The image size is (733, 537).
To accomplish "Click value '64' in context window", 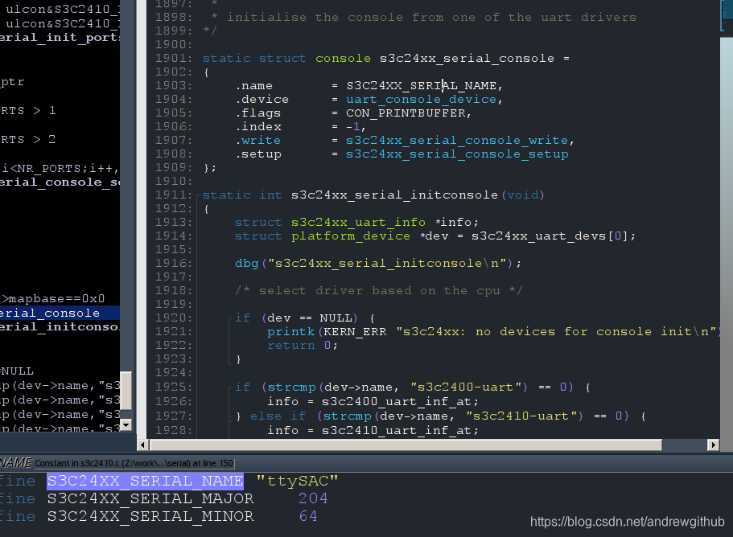I will pyautogui.click(x=308, y=516).
